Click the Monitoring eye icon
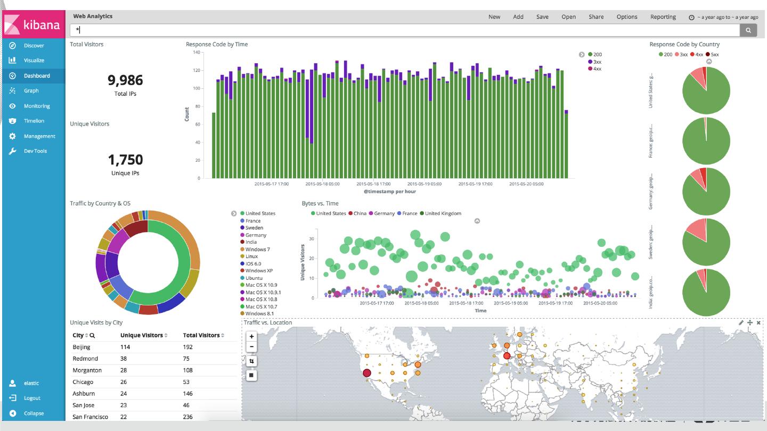The width and height of the screenshot is (767, 431). click(x=13, y=106)
